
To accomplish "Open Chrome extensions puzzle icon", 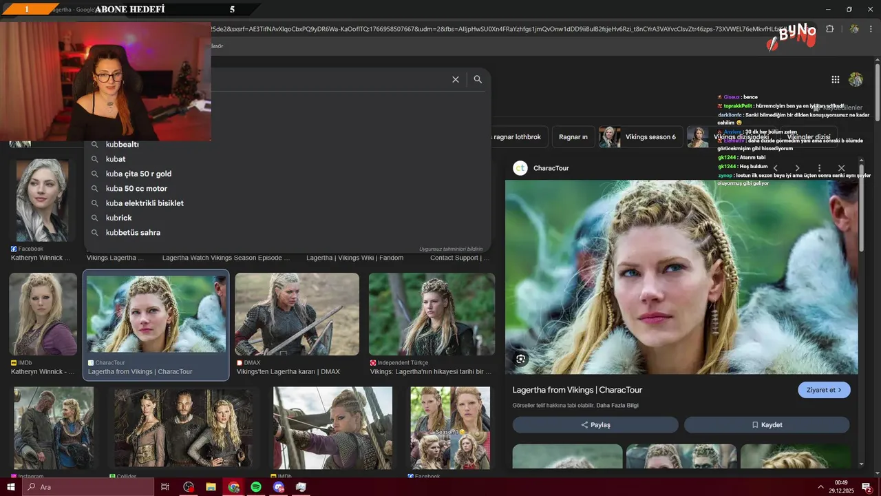I will (x=829, y=29).
